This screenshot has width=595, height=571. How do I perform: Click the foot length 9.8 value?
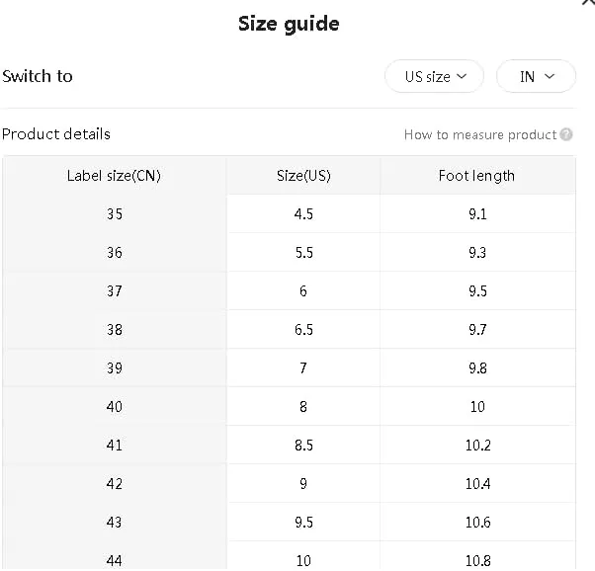[477, 368]
